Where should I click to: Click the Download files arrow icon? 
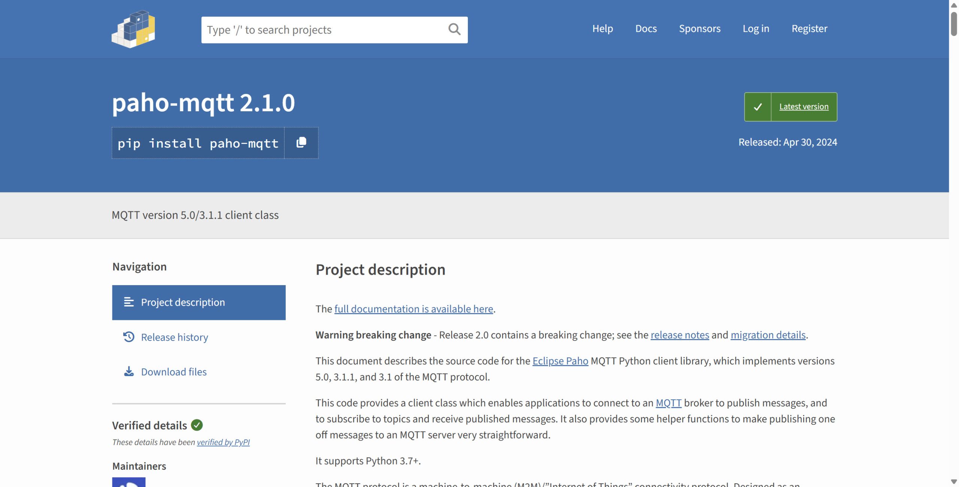(129, 371)
